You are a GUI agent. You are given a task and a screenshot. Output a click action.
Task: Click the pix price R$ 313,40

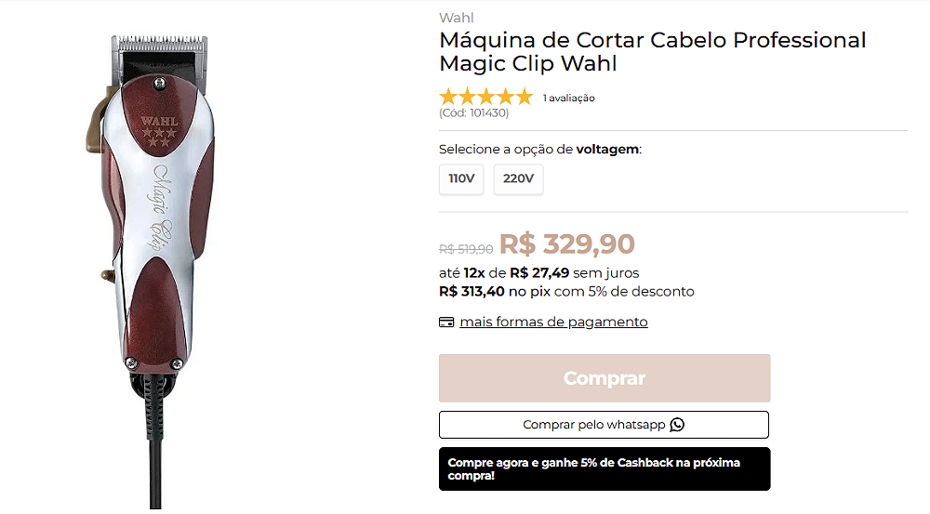472,292
